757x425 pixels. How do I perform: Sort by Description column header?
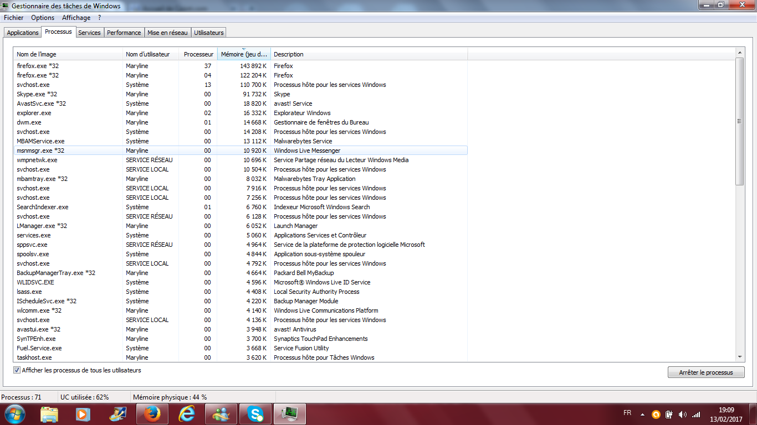point(369,54)
